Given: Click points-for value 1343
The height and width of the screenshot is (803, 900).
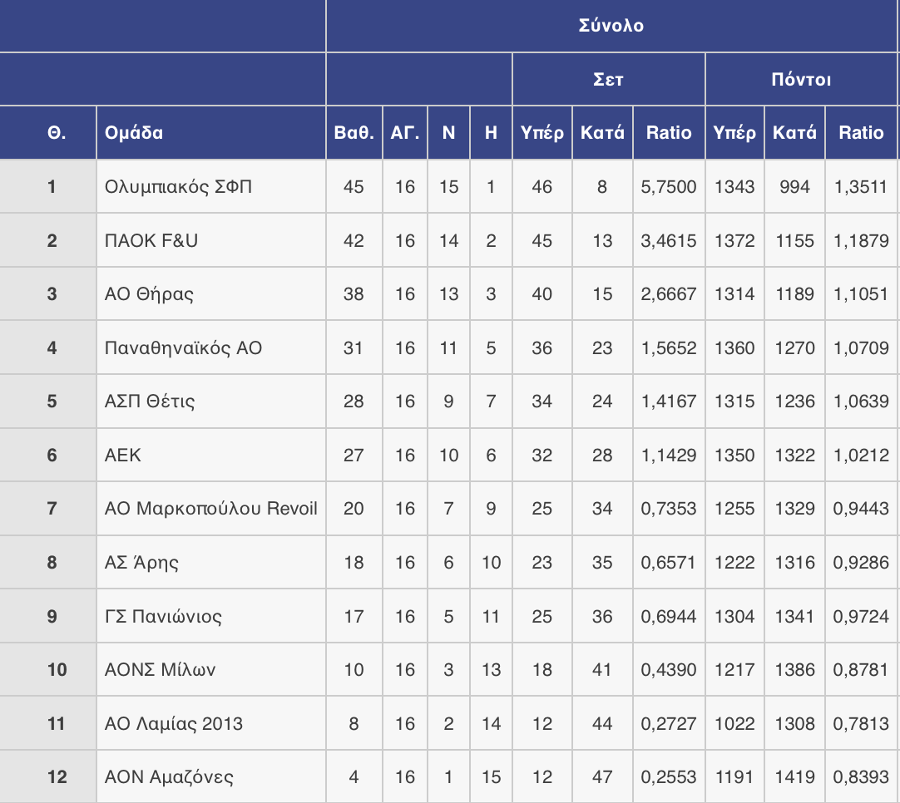Looking at the screenshot, I should (x=734, y=187).
